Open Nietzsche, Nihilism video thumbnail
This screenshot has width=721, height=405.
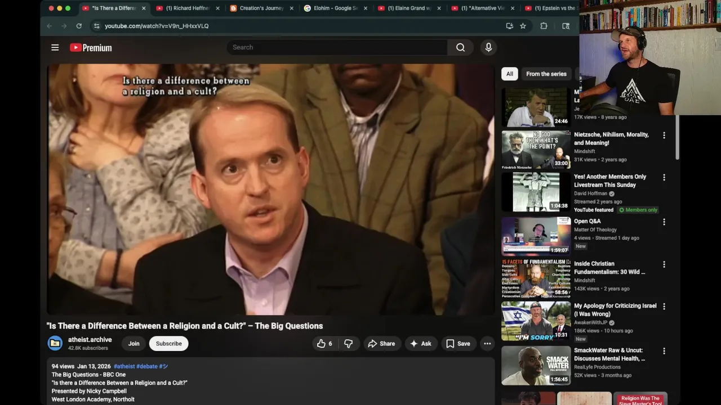pos(536,150)
